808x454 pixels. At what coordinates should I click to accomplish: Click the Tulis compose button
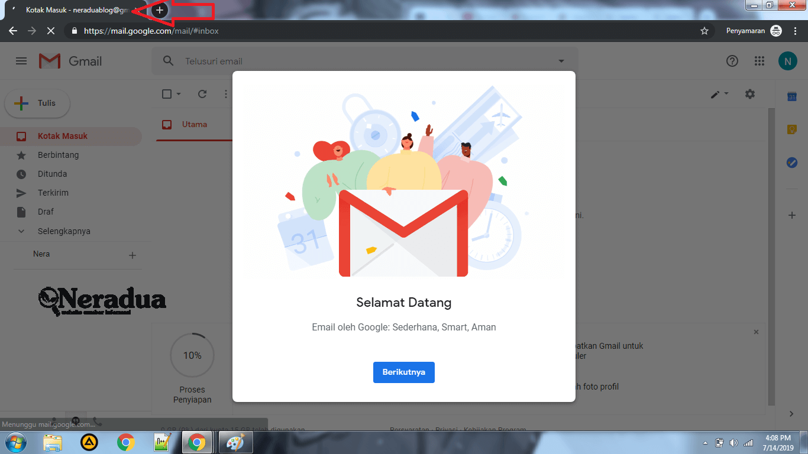[38, 103]
